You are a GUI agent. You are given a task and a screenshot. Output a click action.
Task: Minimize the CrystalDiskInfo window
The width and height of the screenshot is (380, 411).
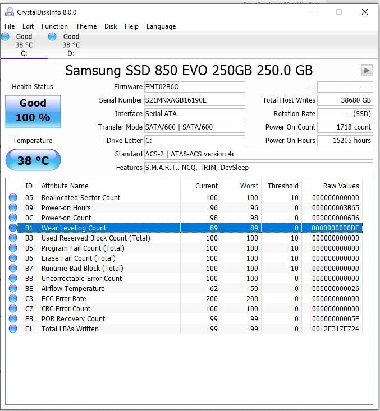coord(314,12)
